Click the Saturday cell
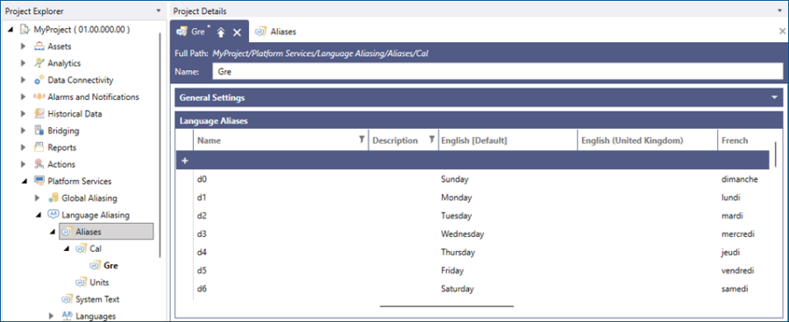 pos(458,289)
